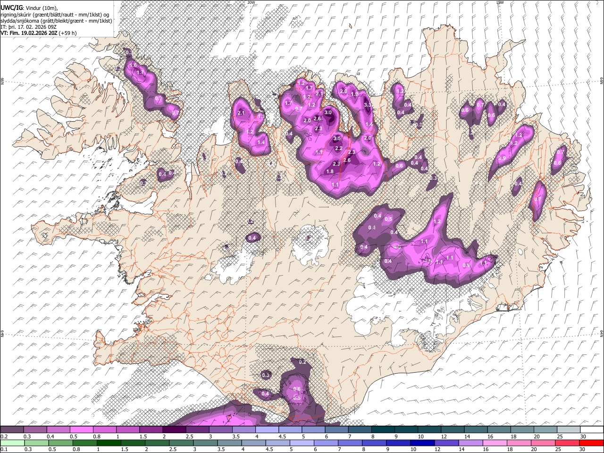Click the light gray 25 to 30 legend swatch
This screenshot has height=453, width=604.
tap(569, 430)
